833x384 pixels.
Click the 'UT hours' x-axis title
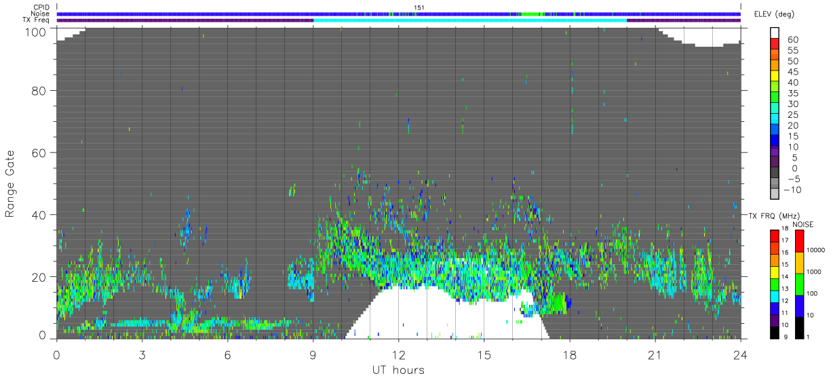click(398, 370)
